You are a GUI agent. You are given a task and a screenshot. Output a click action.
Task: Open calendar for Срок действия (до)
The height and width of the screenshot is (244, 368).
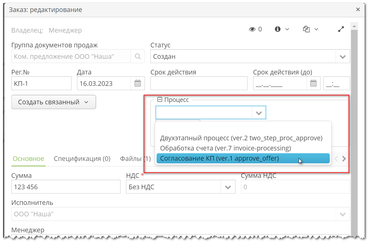(313, 83)
